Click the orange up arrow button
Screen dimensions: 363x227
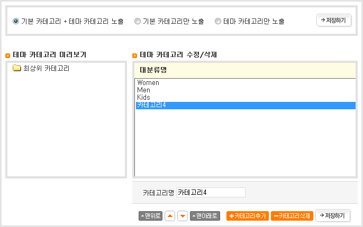coord(170,216)
